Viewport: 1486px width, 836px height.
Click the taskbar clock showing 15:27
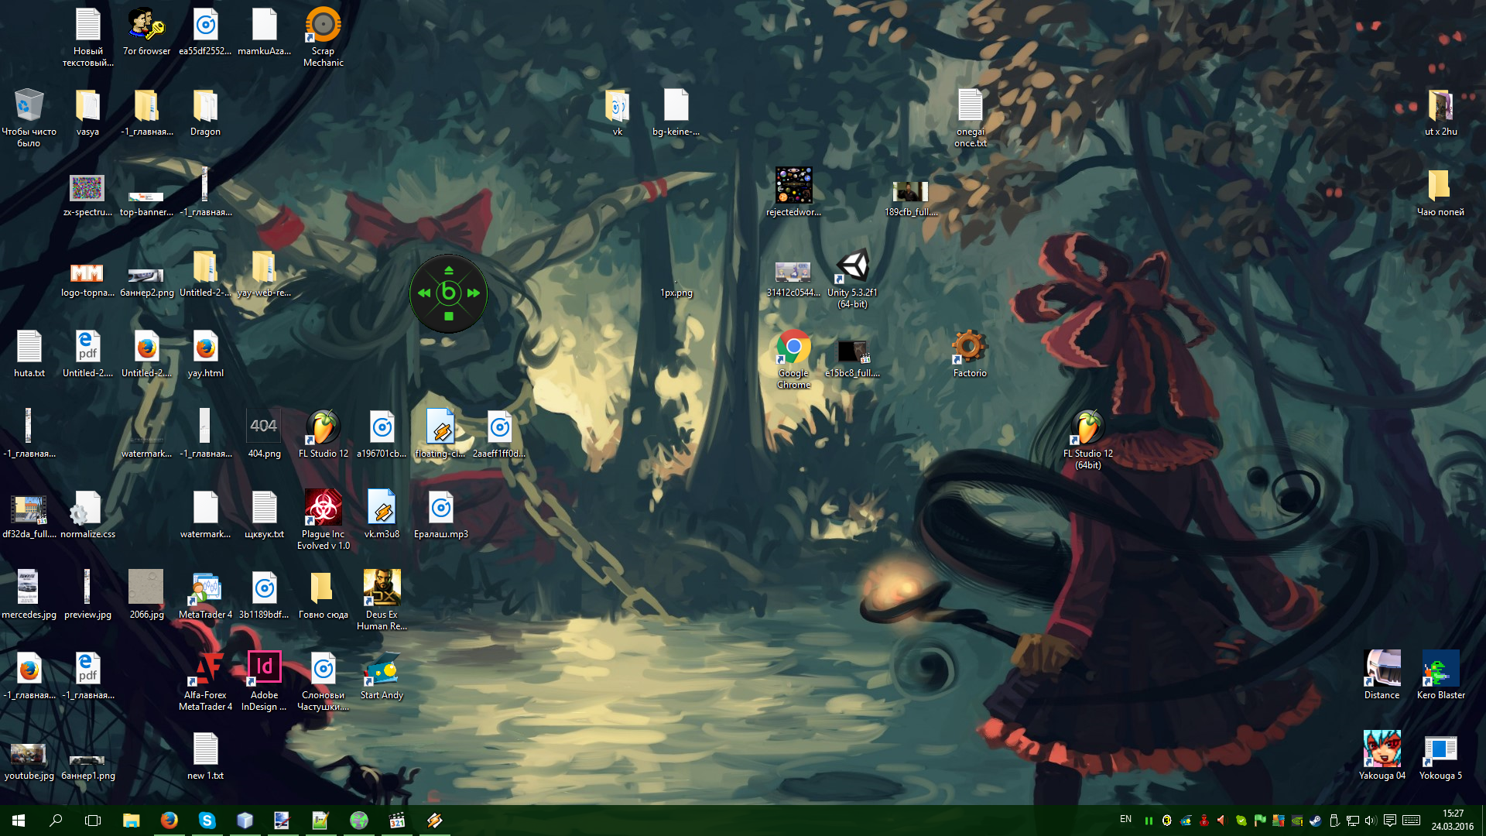[1452, 821]
